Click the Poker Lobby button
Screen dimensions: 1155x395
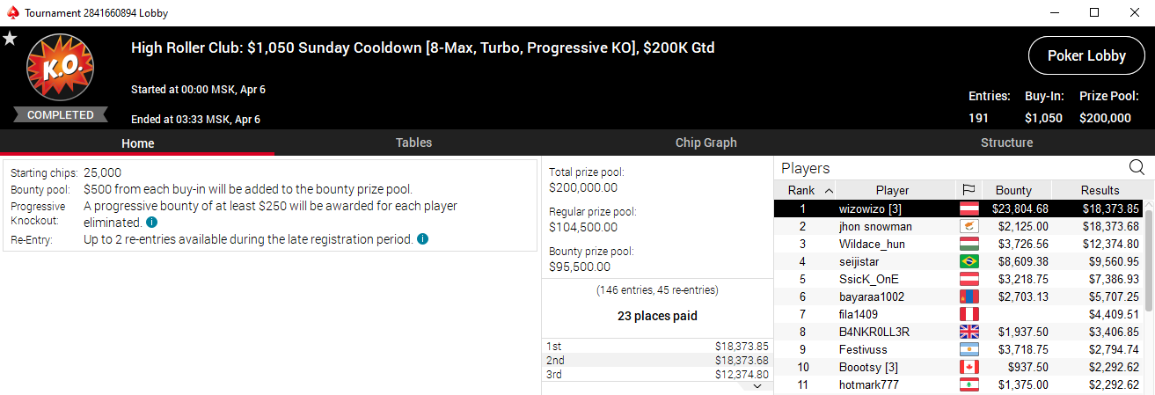pos(1086,55)
